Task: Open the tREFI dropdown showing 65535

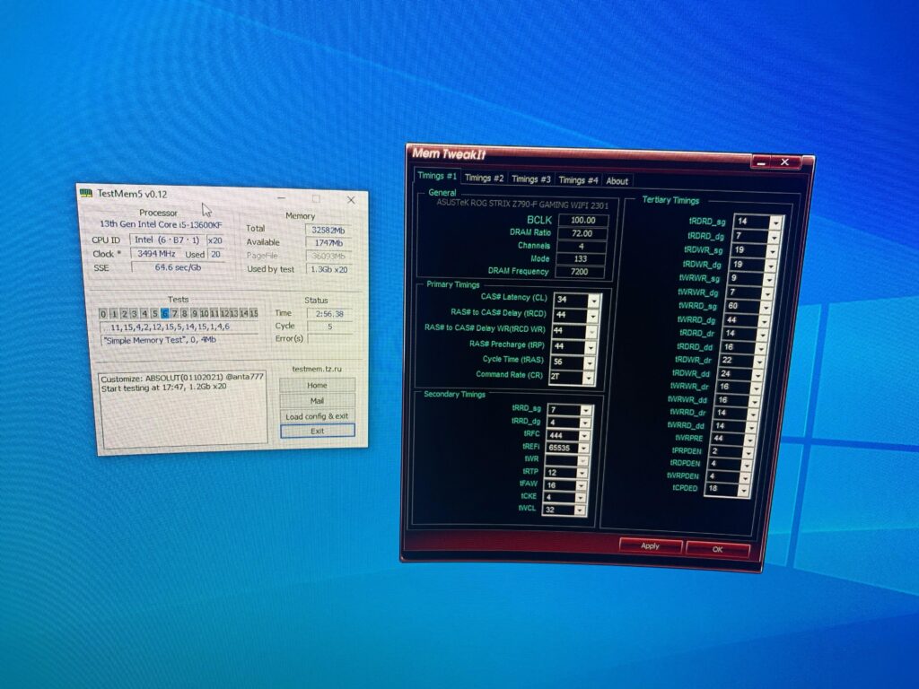Action: [583, 449]
